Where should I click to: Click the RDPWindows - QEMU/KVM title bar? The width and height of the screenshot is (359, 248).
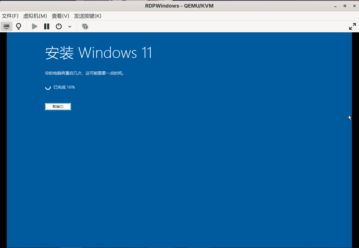pos(179,6)
